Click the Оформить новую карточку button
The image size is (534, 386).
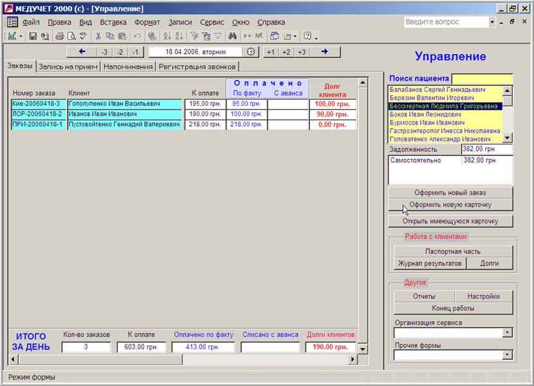click(x=450, y=205)
